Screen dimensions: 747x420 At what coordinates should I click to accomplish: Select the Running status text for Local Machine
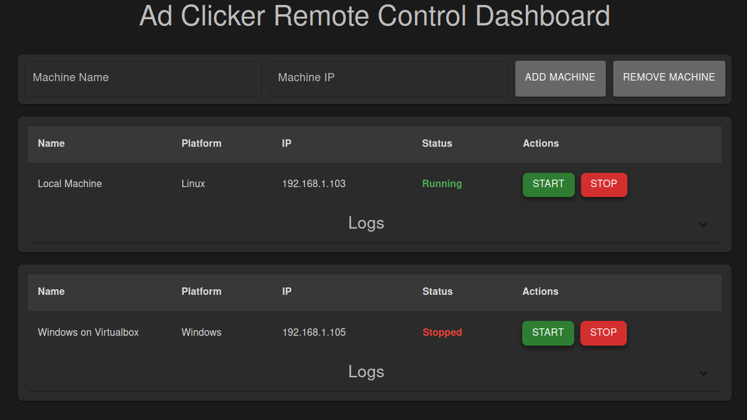(x=442, y=183)
